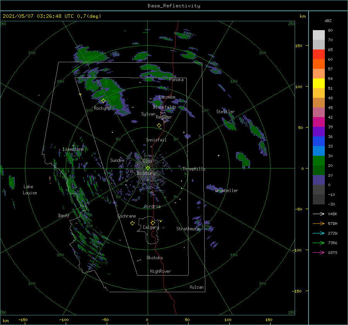This screenshot has height=325, width=348.
Task: Click the cyan 27ZW arrow in legend
Action: (319, 233)
